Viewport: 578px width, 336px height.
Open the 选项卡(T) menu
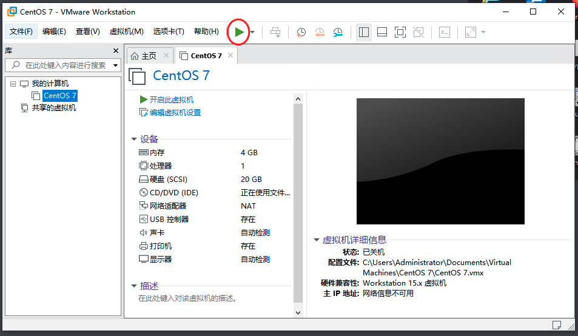[169, 32]
